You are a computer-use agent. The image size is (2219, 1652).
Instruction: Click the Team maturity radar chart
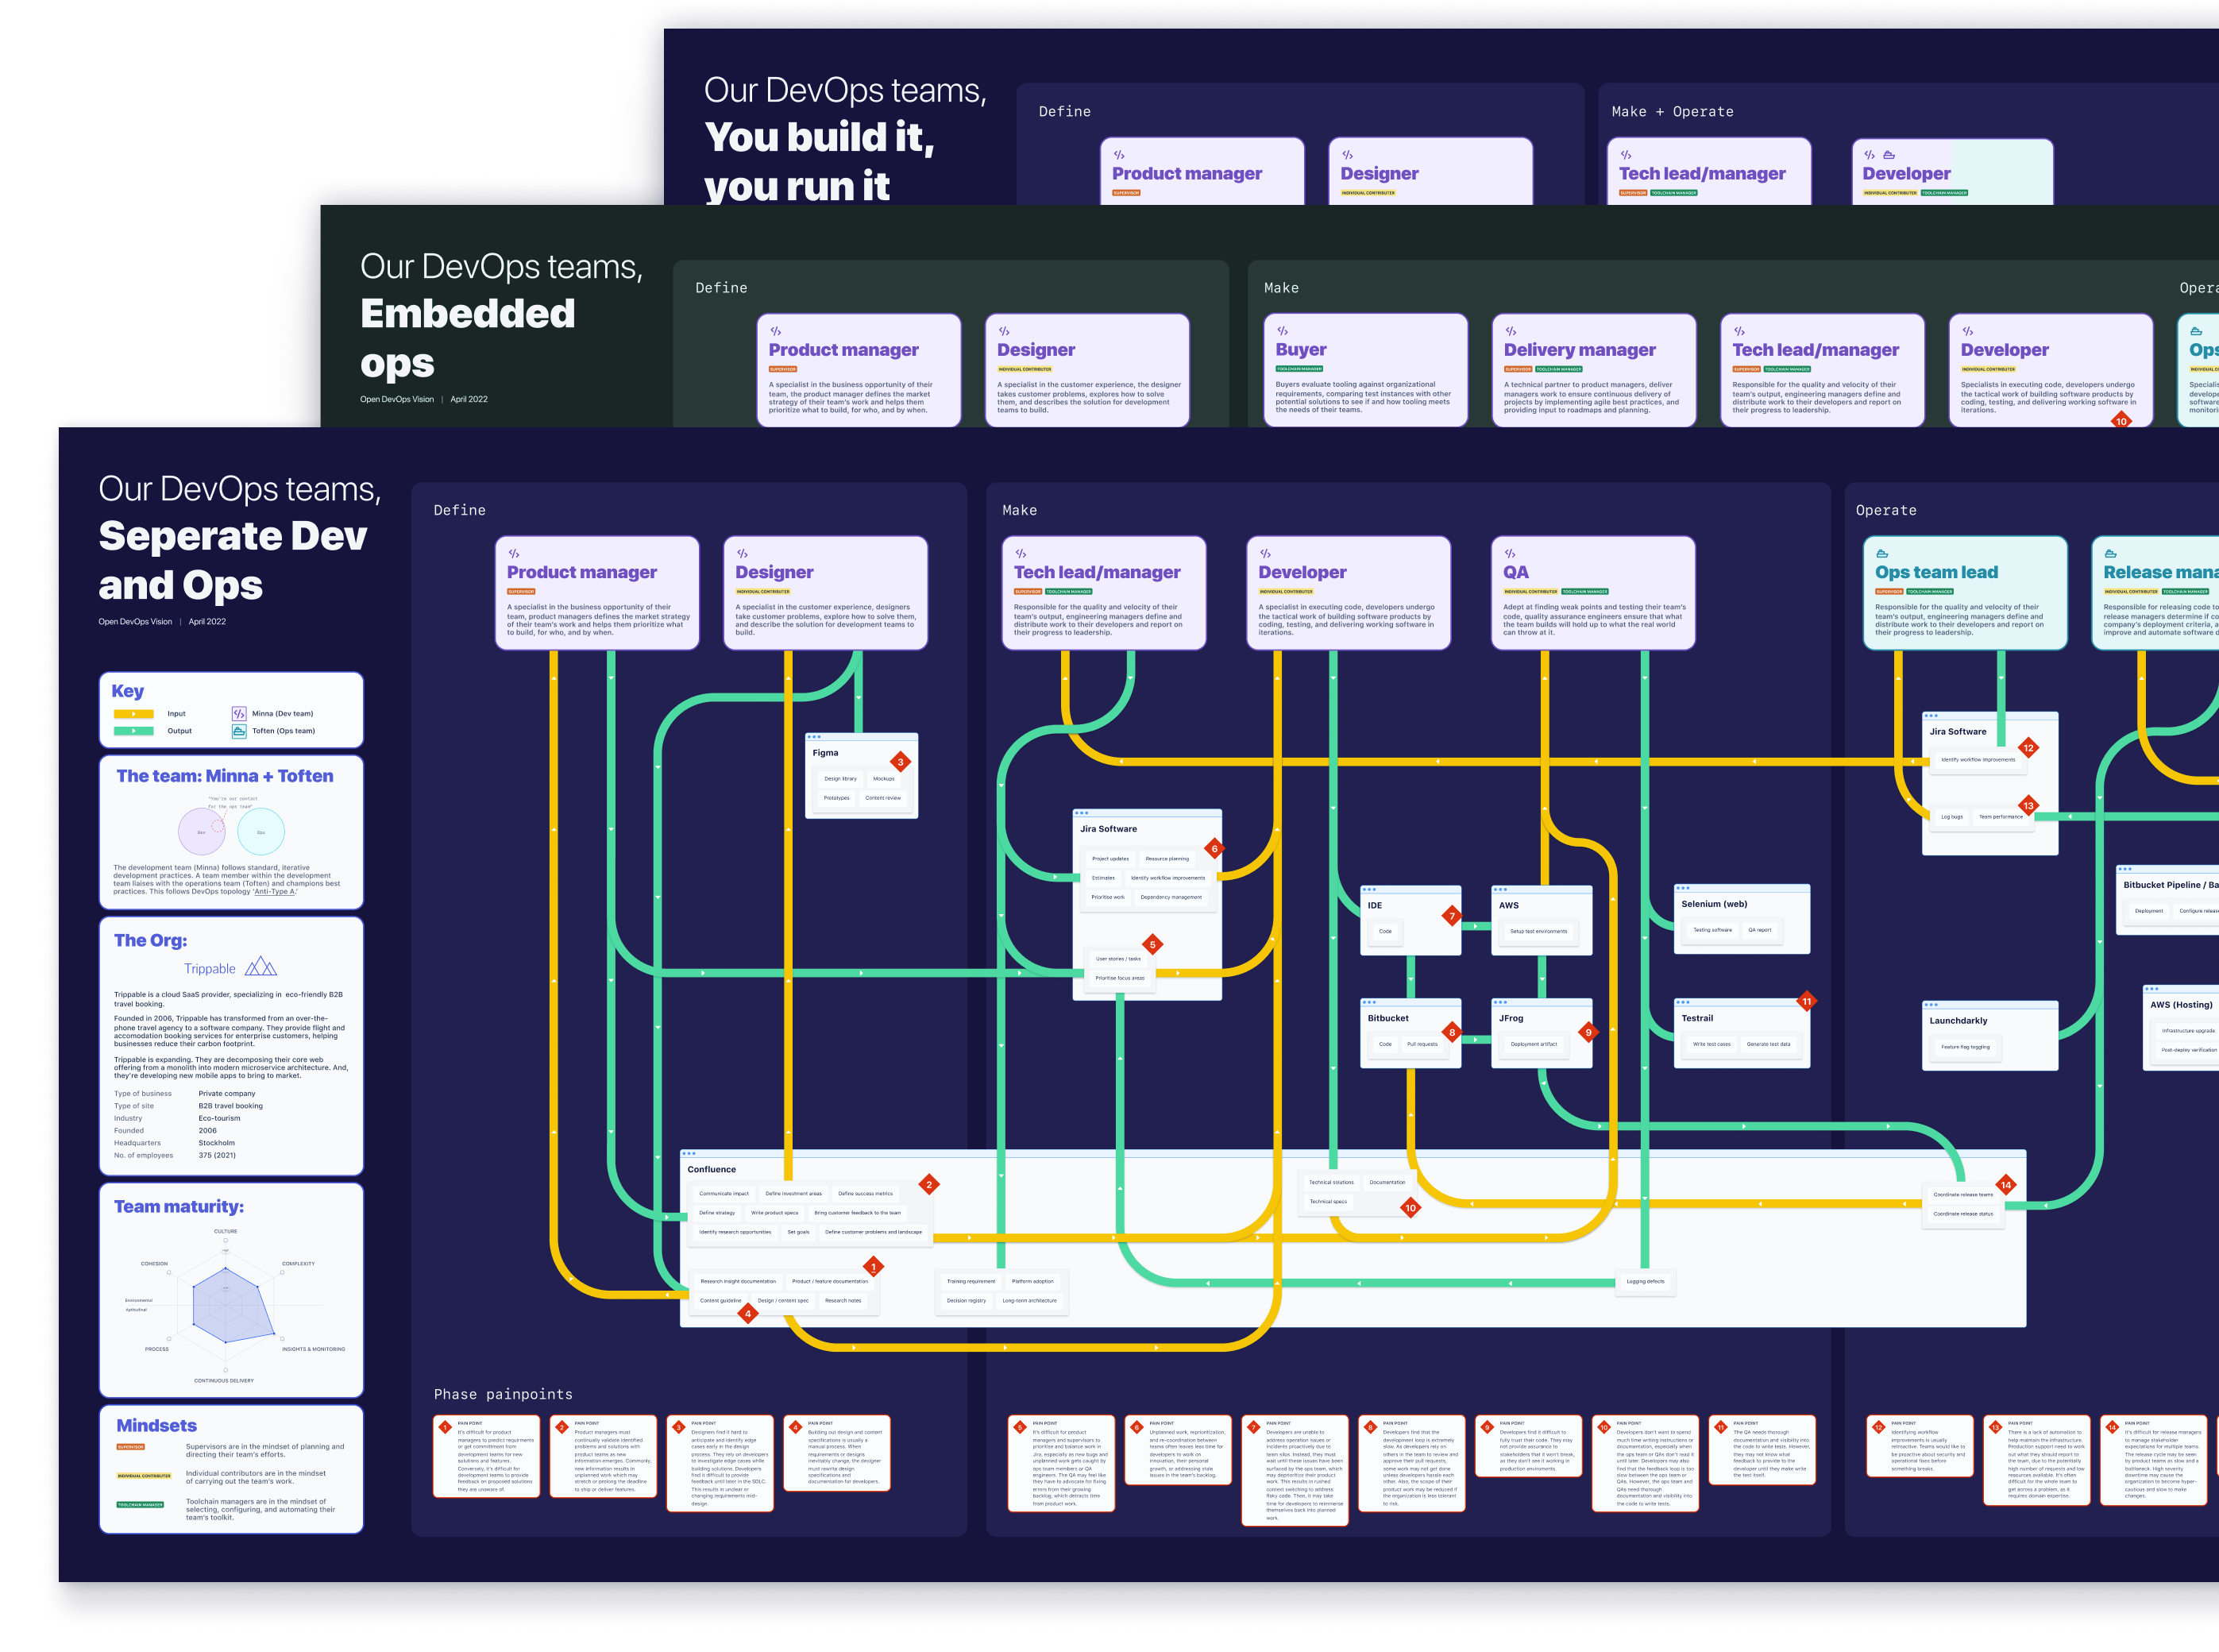[x=227, y=1303]
